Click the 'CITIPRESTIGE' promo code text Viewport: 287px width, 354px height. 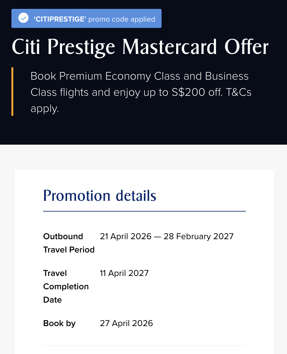click(x=60, y=19)
